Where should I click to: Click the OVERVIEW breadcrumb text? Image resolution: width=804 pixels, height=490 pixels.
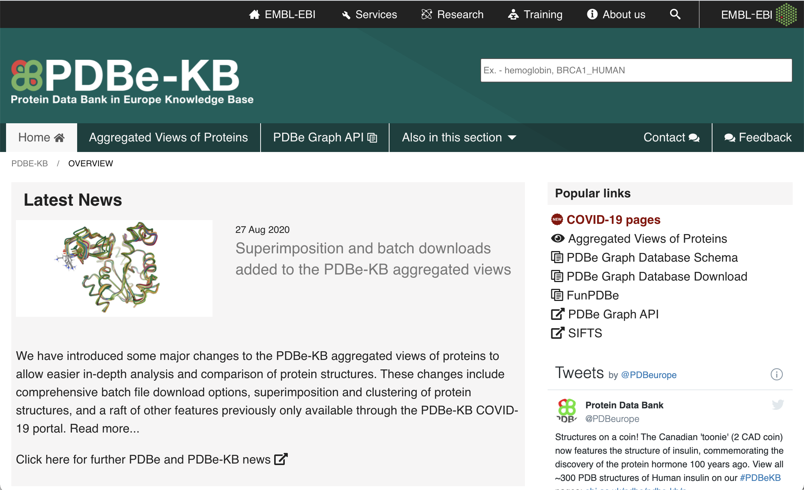(90, 163)
